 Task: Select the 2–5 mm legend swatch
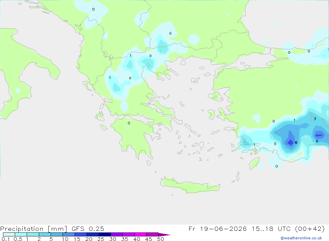[x=45, y=234]
